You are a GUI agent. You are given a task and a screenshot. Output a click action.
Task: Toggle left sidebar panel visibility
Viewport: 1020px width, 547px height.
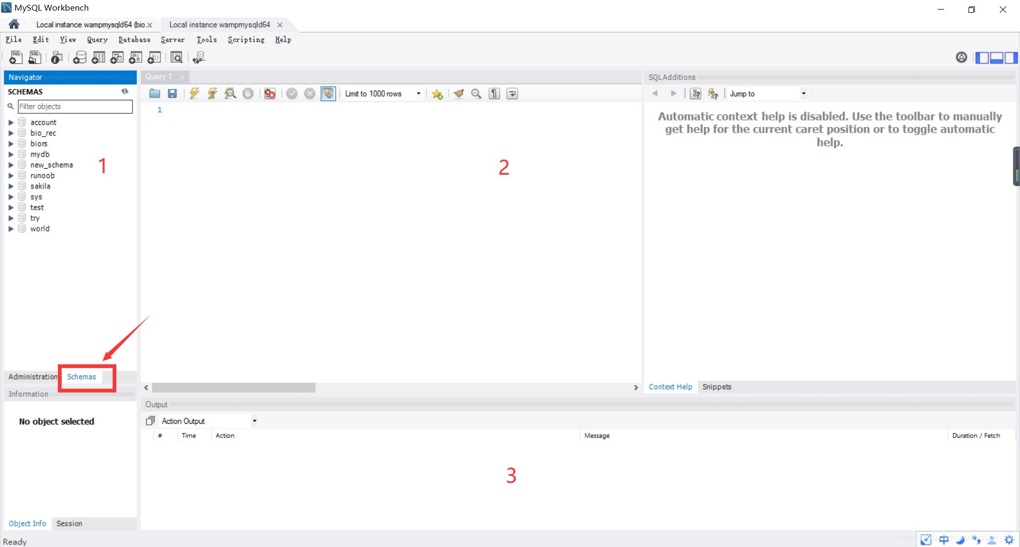coord(982,57)
